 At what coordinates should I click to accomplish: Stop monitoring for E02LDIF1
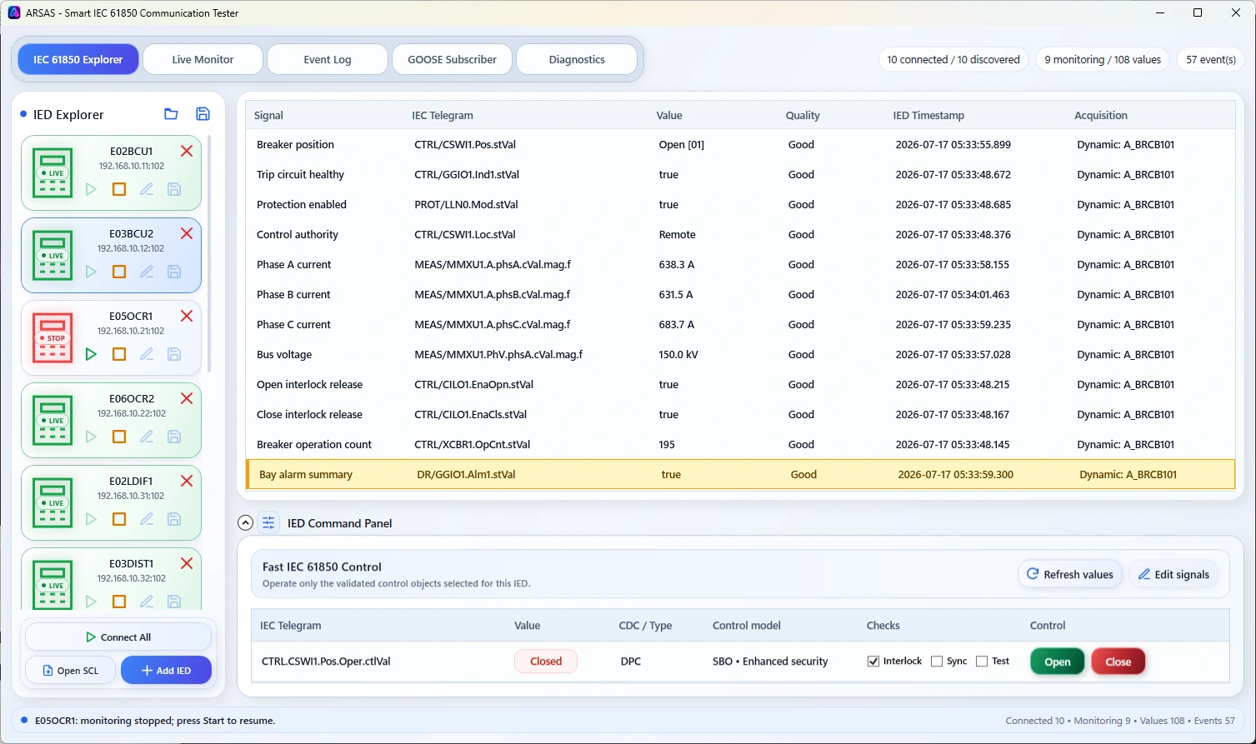tap(119, 519)
